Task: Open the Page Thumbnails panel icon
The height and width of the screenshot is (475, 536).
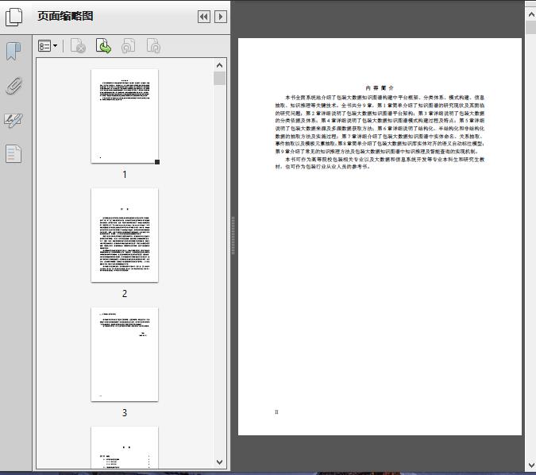Action: 14,17
